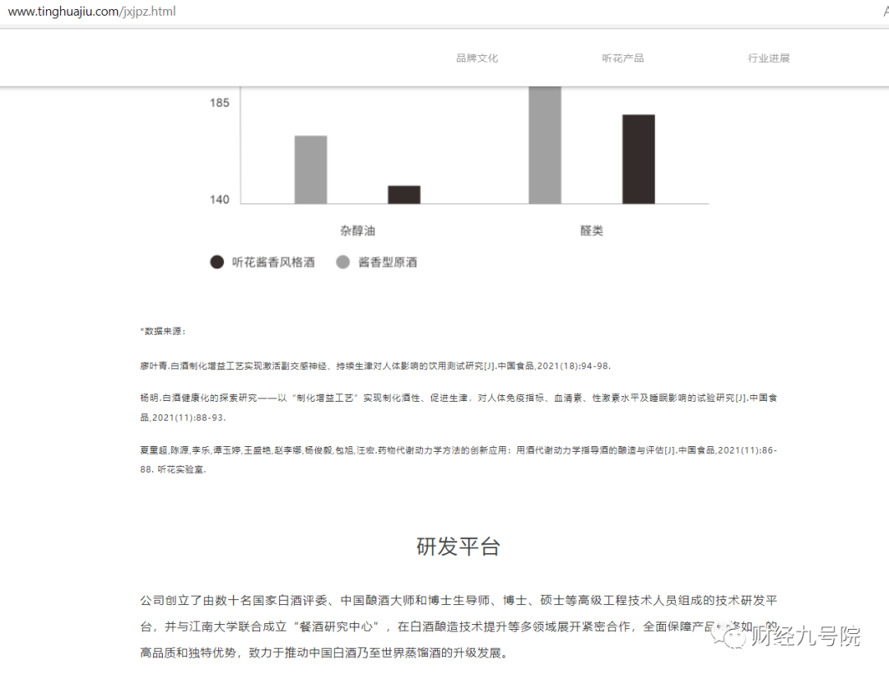Click the gray bar above 杂醇油

click(310, 170)
